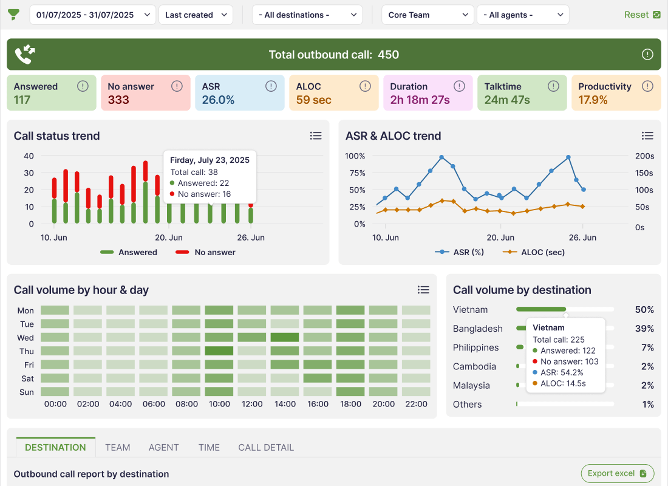Screen dimensions: 668x486
Task: Toggle the No answer legend series
Action: coord(205,252)
